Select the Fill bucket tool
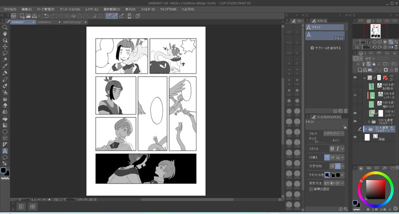The width and height of the screenshot is (399, 214). [5, 118]
